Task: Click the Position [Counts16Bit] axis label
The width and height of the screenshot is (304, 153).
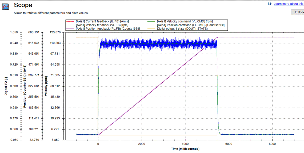Action: coord(25,86)
